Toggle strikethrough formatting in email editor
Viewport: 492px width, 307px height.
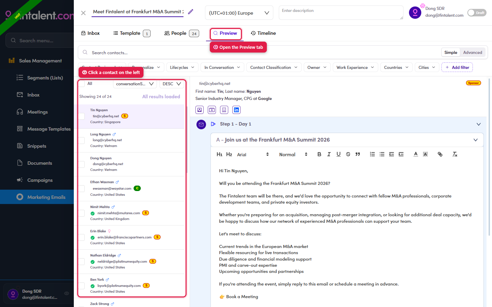(348, 154)
